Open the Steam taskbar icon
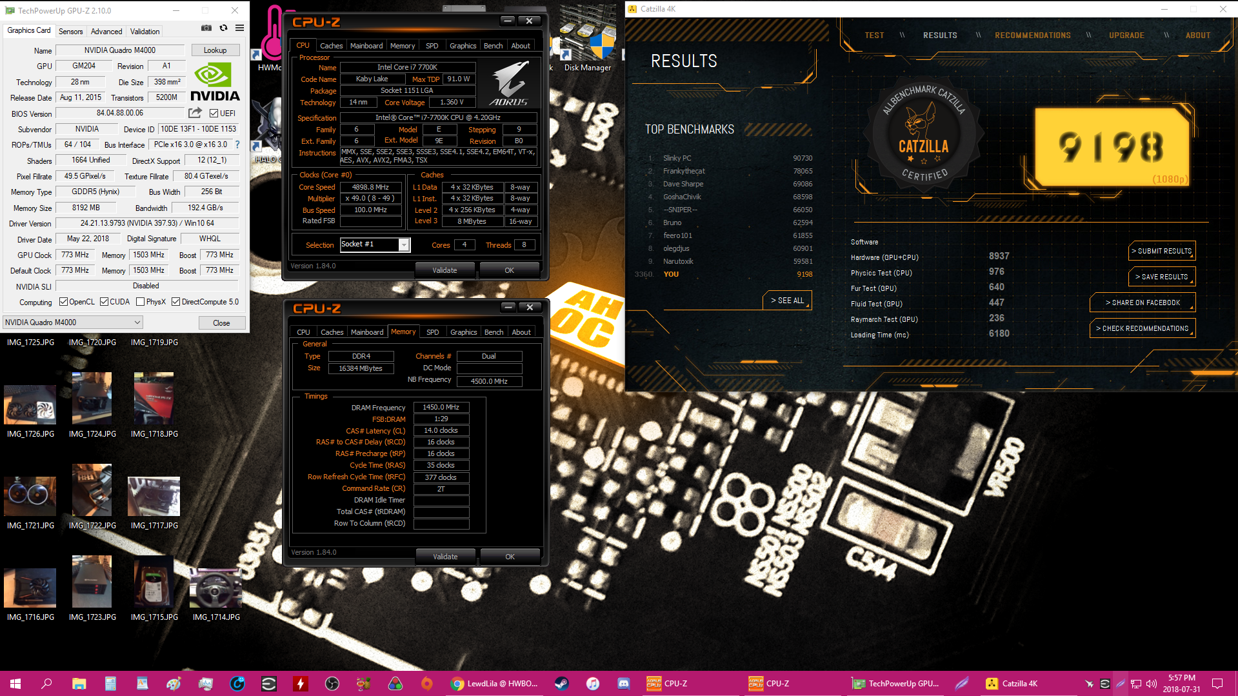The width and height of the screenshot is (1238, 696). pyautogui.click(x=561, y=683)
